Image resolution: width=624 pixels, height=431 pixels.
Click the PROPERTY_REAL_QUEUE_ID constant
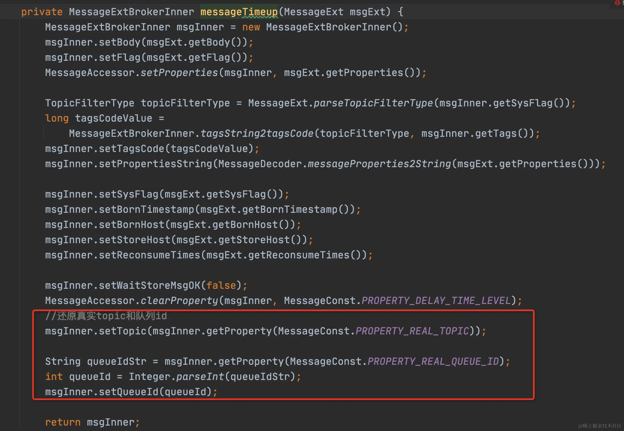[433, 362]
